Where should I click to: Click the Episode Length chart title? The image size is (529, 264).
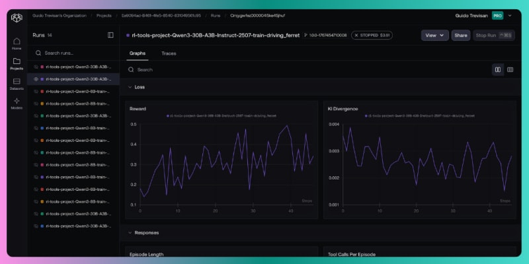coord(146,254)
